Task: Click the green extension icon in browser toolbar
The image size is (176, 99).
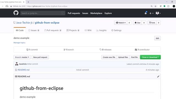Action: point(164,6)
